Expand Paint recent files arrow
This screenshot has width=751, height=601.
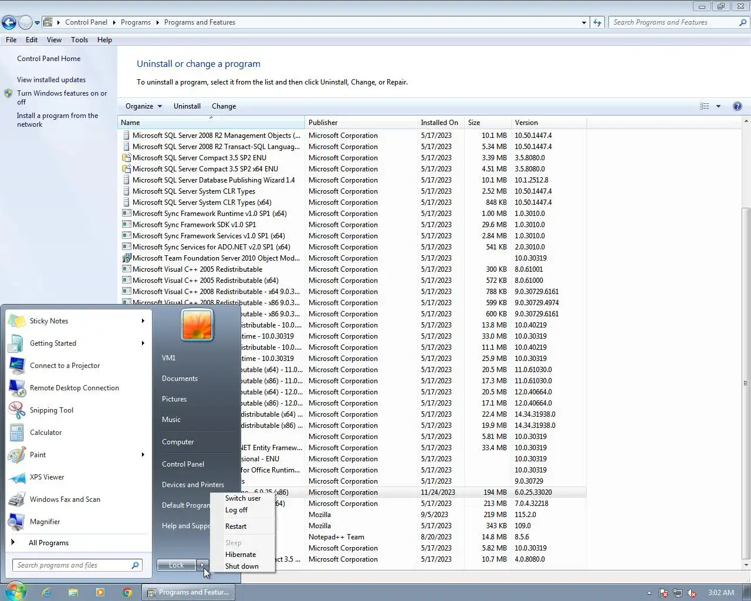(143, 455)
